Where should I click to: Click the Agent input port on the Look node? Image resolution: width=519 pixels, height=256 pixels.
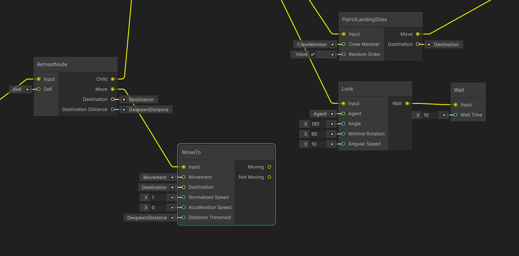coord(342,113)
